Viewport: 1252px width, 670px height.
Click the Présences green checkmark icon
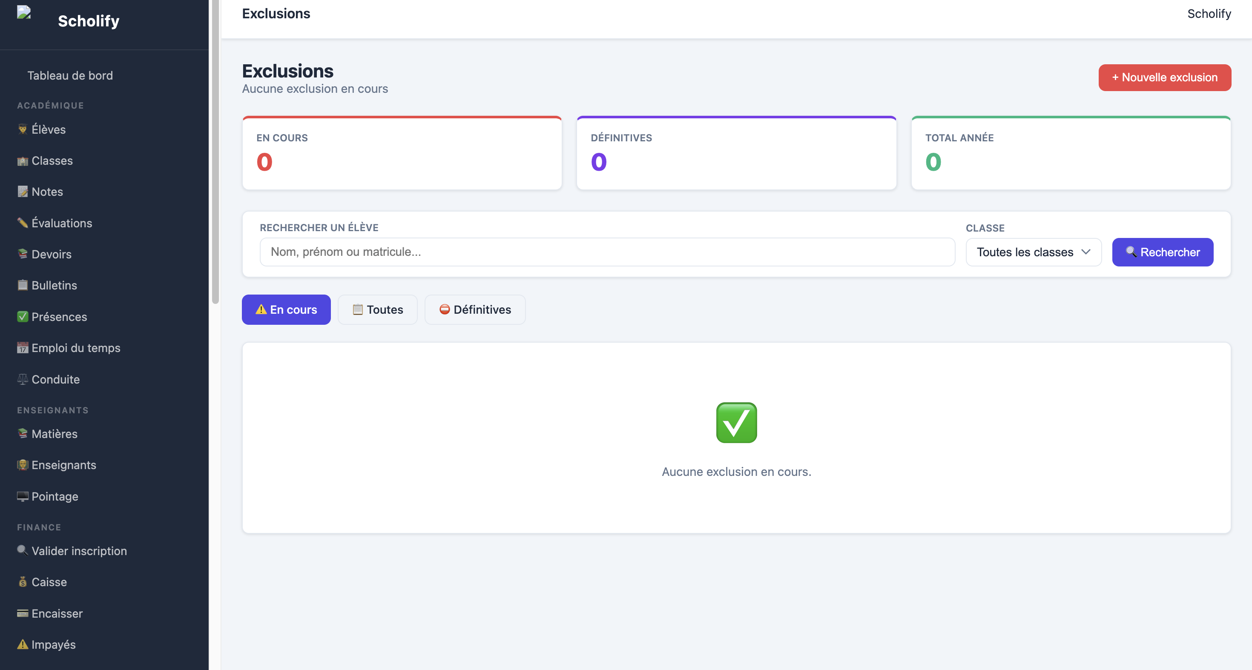click(22, 317)
